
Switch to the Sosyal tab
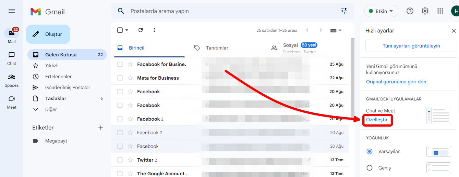(x=290, y=48)
